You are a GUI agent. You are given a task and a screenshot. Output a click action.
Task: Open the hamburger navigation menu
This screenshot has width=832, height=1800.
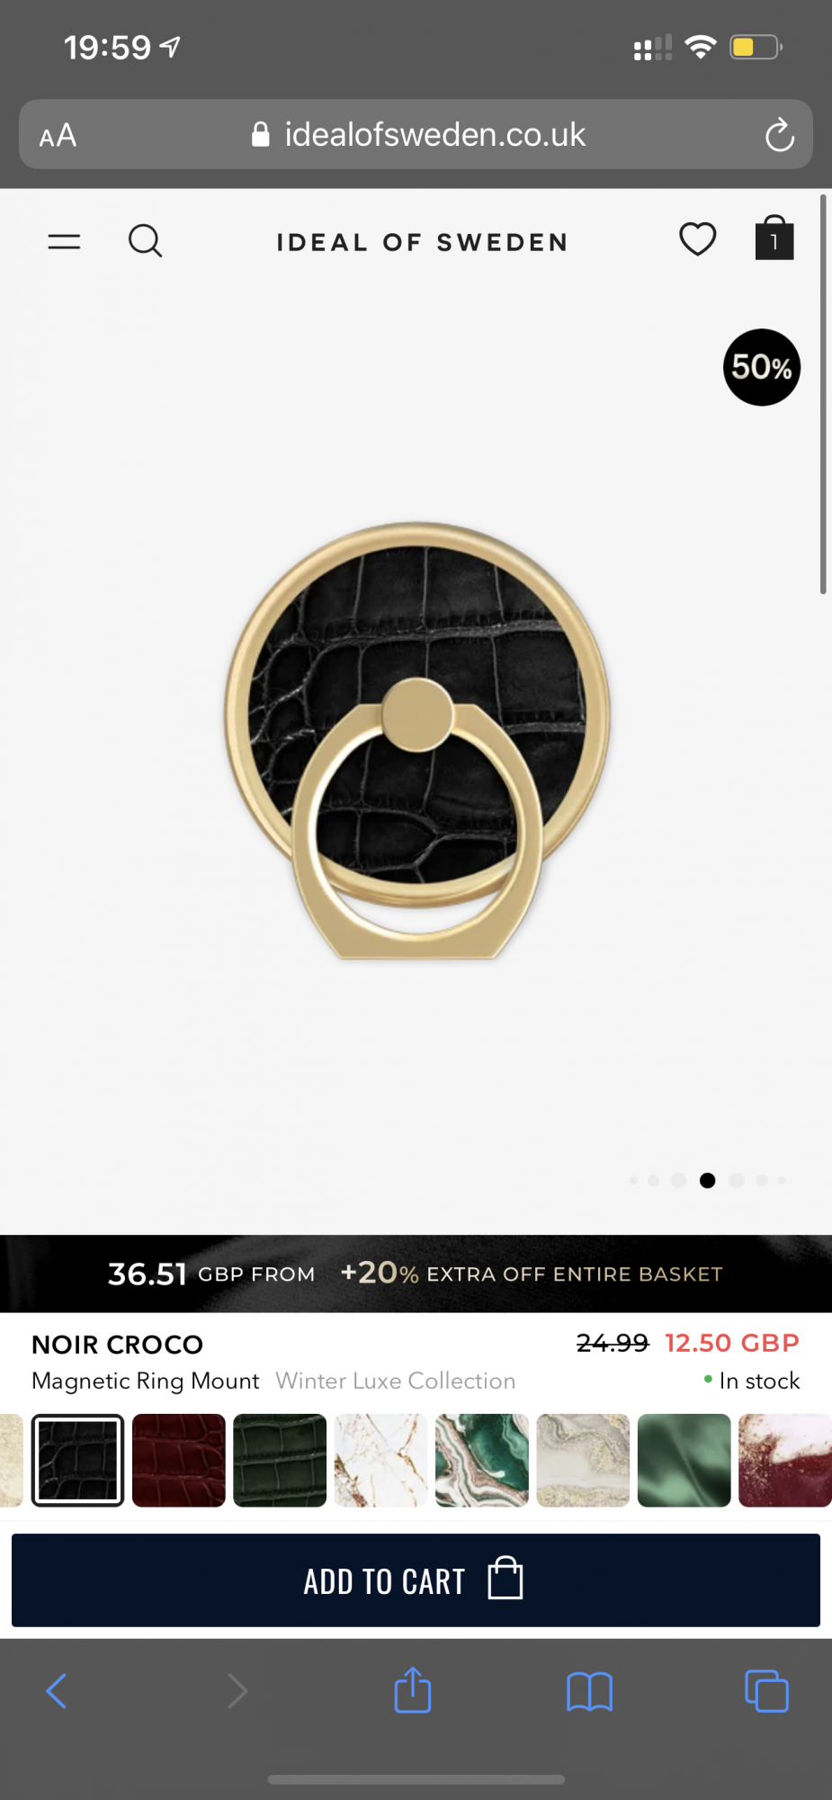tap(64, 241)
